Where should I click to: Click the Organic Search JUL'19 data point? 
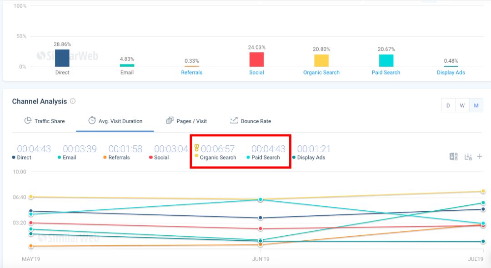coord(483,191)
